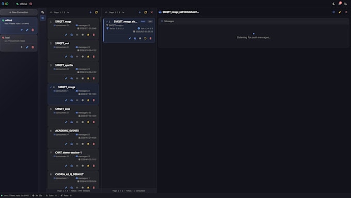The height and width of the screenshot is (198, 351).
Task: Click the power icon beside official
Action: click(30, 4)
